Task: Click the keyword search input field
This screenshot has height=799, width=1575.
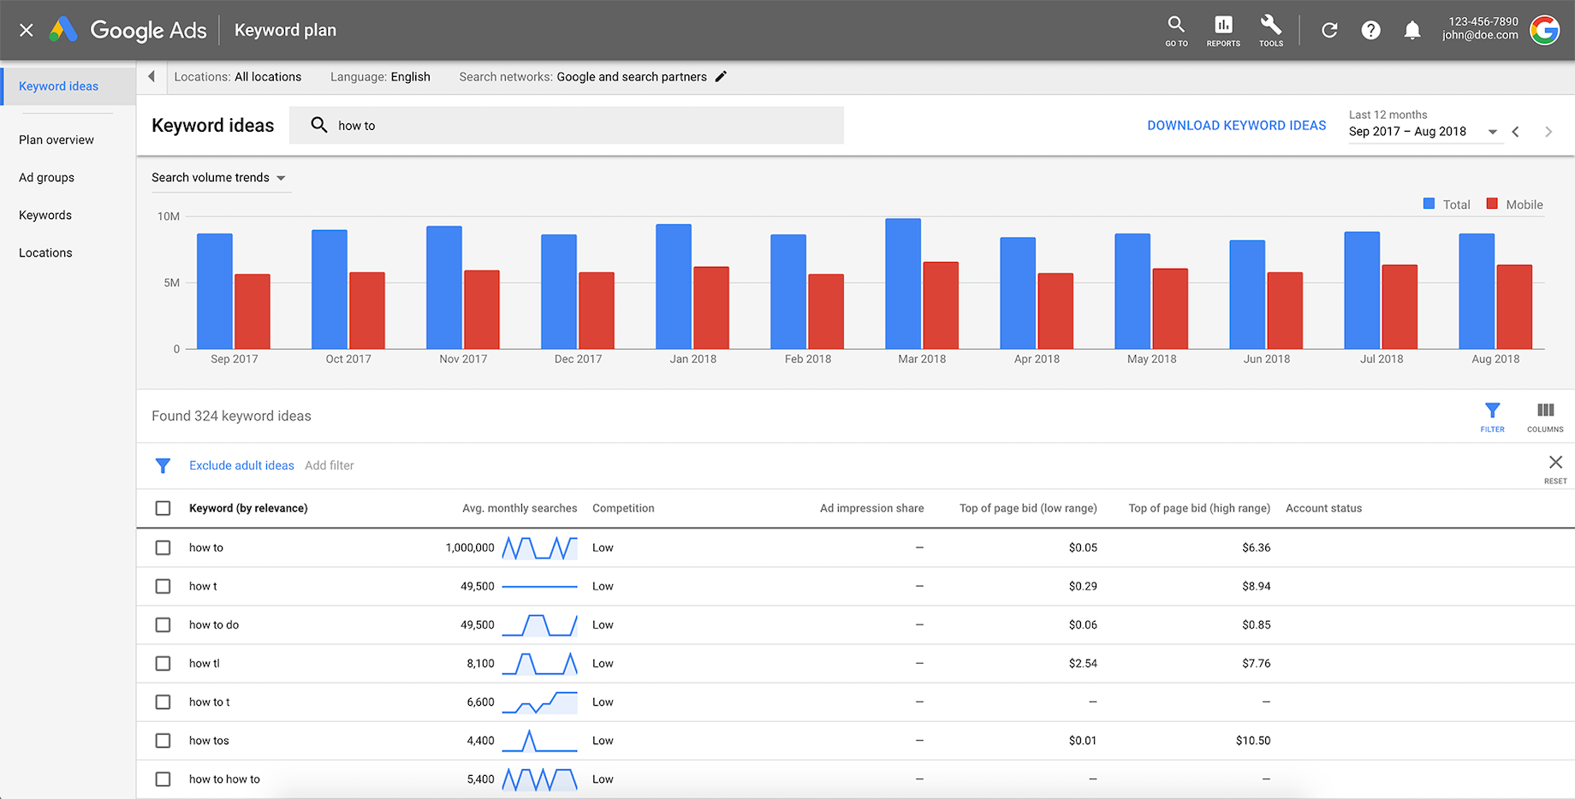Action: point(567,125)
